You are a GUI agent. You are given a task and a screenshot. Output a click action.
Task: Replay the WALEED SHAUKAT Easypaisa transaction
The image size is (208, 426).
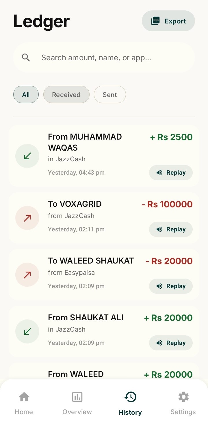171,286
